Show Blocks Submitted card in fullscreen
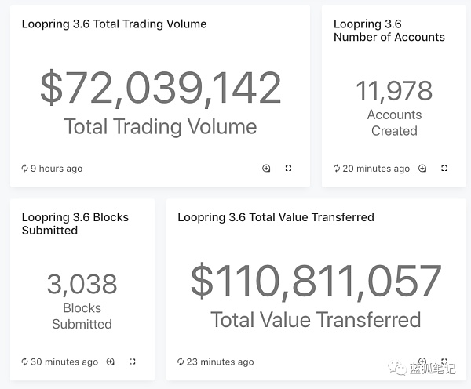Image resolution: width=471 pixels, height=389 pixels. 132,362
